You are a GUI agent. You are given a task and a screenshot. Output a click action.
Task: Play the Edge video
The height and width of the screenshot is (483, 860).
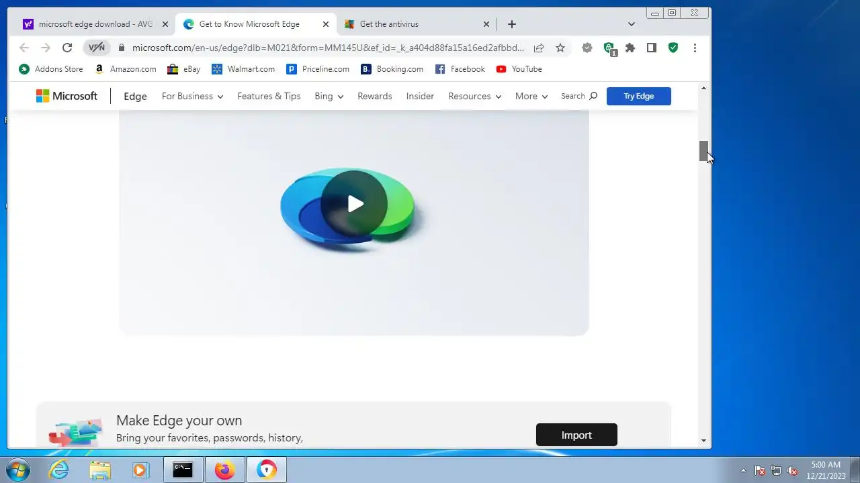click(354, 203)
